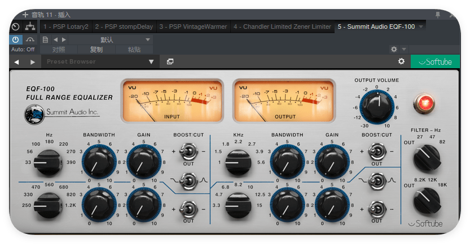Viewport: 470px width, 244px height.
Task: Click the 1-5.6 KHz frequency selector knob
Action: point(238,162)
